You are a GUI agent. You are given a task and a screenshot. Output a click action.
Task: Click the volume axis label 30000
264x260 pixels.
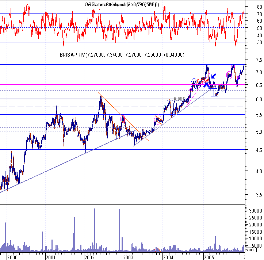pyautogui.click(x=256, y=211)
